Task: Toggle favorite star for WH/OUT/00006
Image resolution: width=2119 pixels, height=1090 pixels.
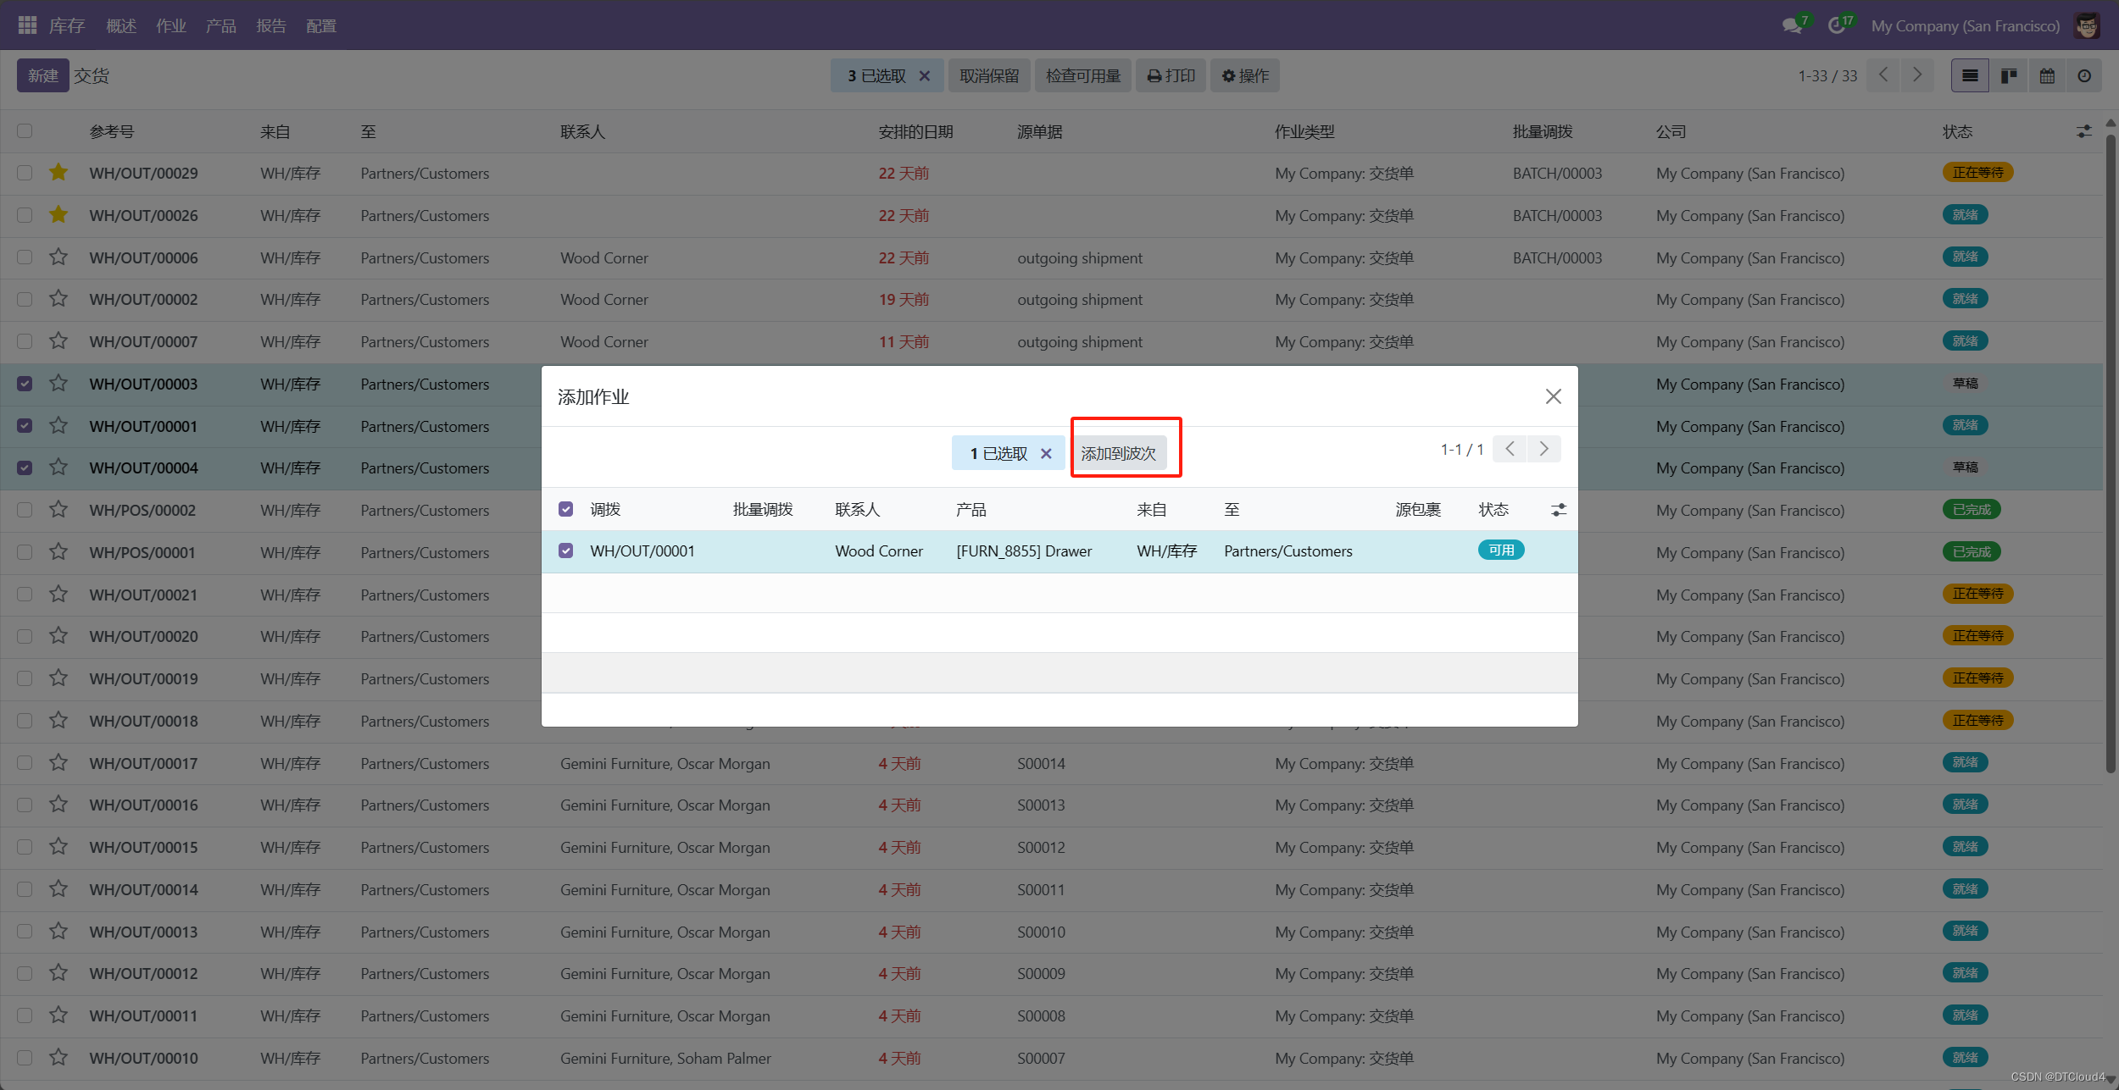Action: [x=58, y=257]
